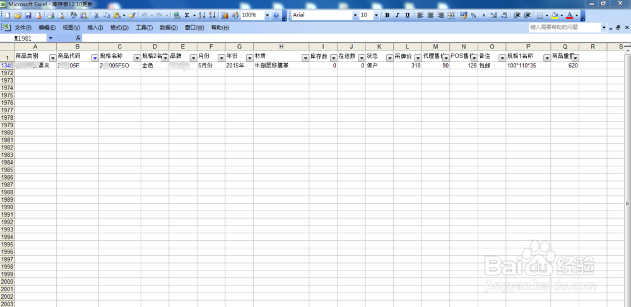
Task: Click the vertical scrollbar thumb
Action: [628, 204]
